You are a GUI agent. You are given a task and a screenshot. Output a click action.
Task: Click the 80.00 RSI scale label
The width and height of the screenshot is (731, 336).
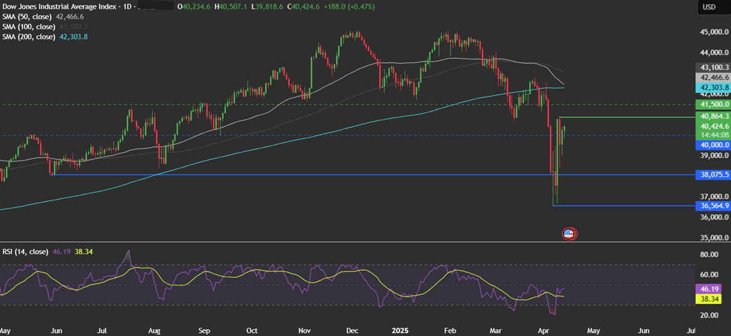tap(709, 255)
